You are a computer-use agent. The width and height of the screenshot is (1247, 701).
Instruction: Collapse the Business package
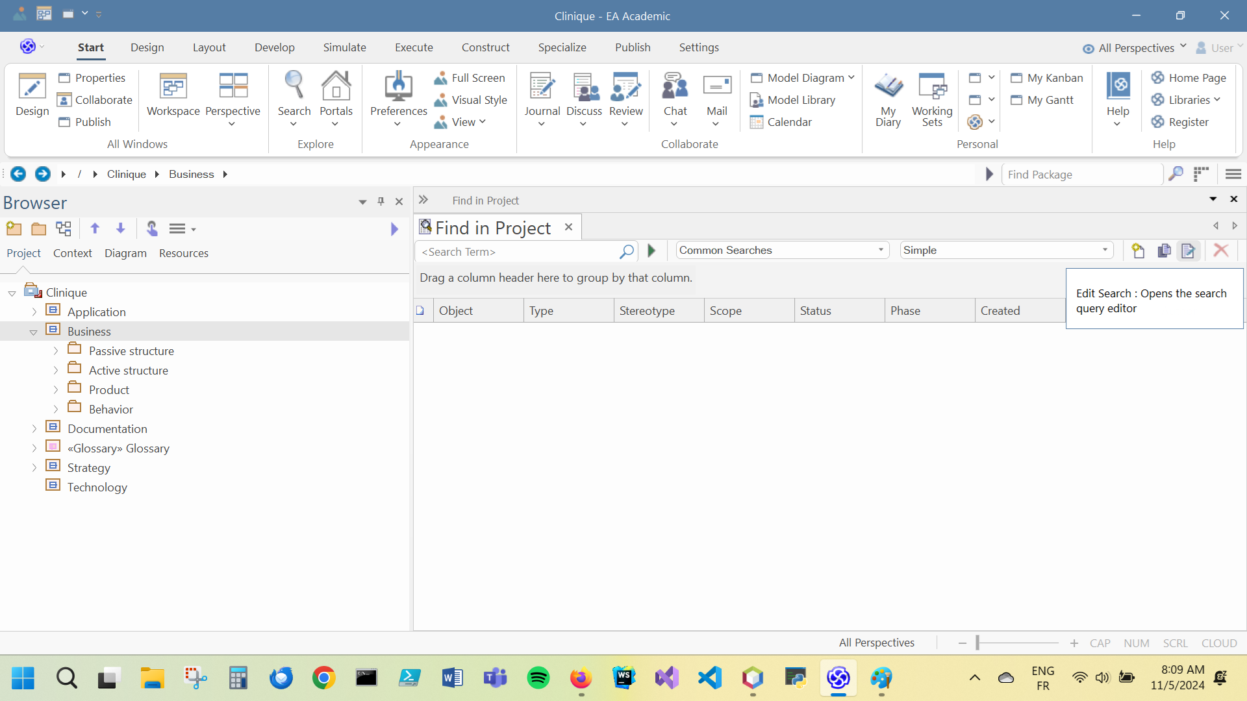click(x=33, y=332)
